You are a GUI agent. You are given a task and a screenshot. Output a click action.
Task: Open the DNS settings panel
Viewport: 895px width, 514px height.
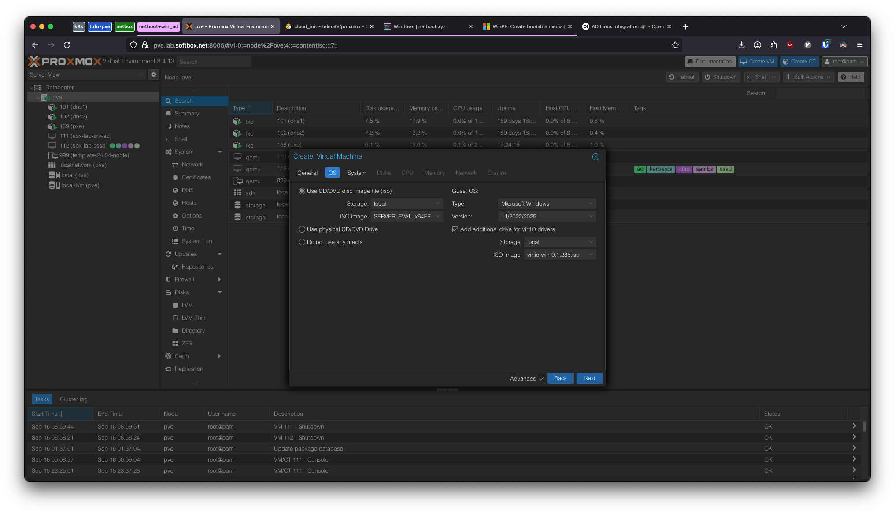pos(187,190)
